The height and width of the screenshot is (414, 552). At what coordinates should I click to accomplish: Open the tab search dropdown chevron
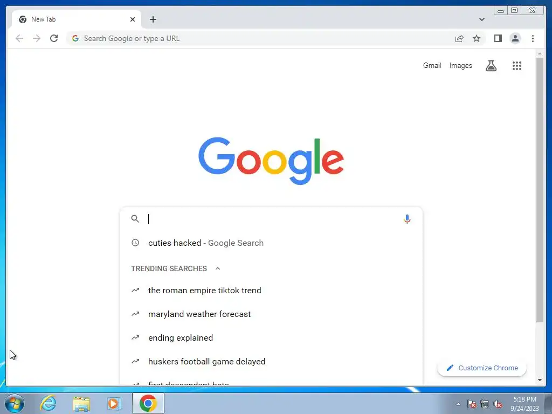coord(481,19)
